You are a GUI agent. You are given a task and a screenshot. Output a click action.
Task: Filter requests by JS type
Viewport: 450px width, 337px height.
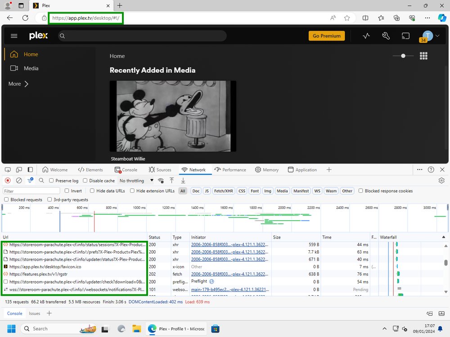(x=207, y=191)
